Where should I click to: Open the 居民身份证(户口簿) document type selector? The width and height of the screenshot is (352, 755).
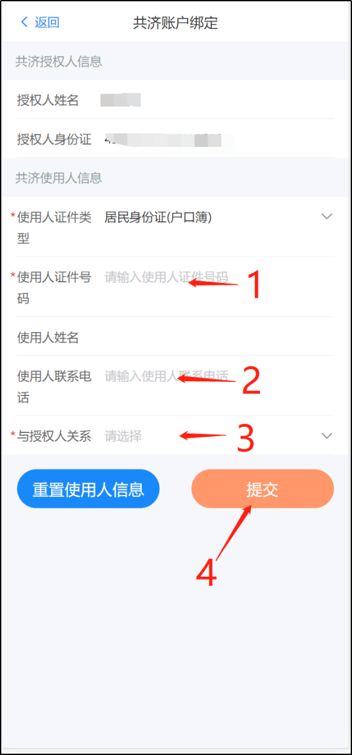[x=158, y=218]
